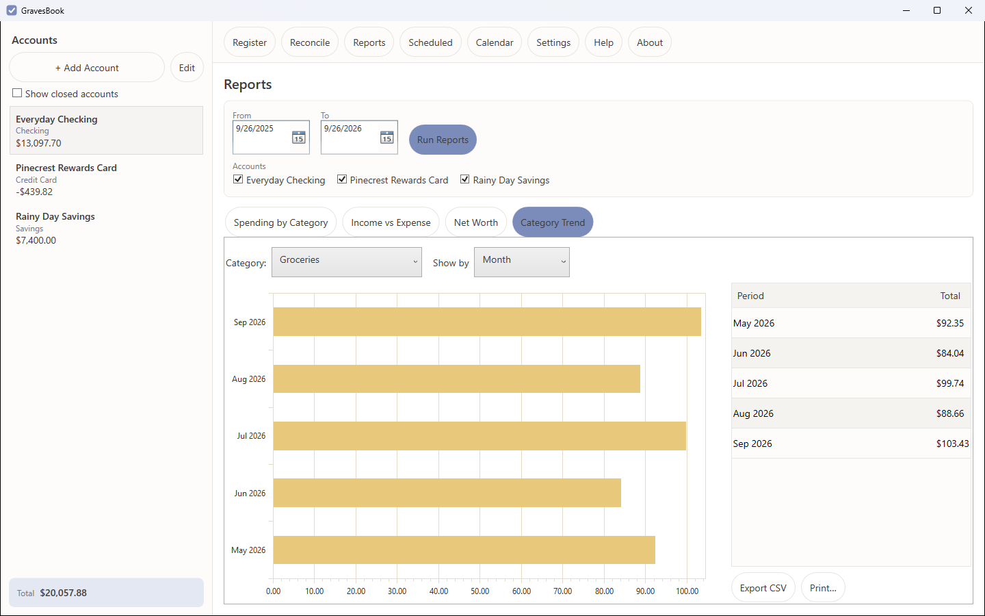Click the GravesBook app icon in title bar
This screenshot has height=616, width=985.
click(x=12, y=10)
